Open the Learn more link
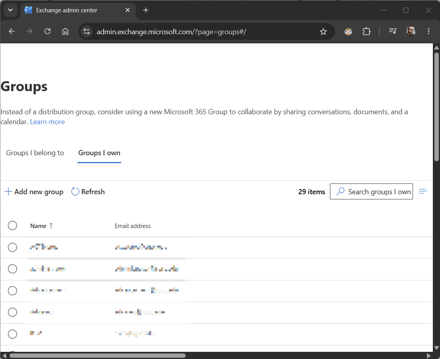Viewport: 440px width, 359px height. pos(47,122)
